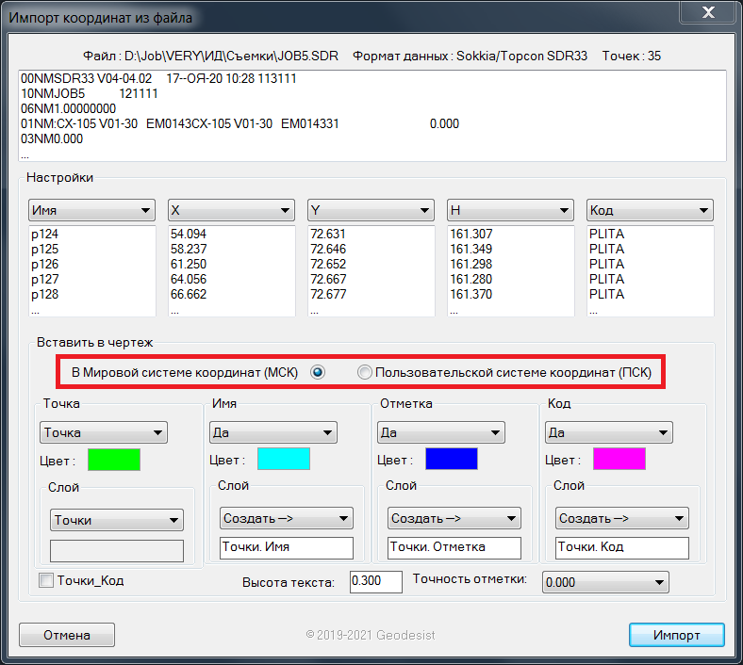Expand the H column assignment dropdown
This screenshot has height=665, width=743.
510,210
